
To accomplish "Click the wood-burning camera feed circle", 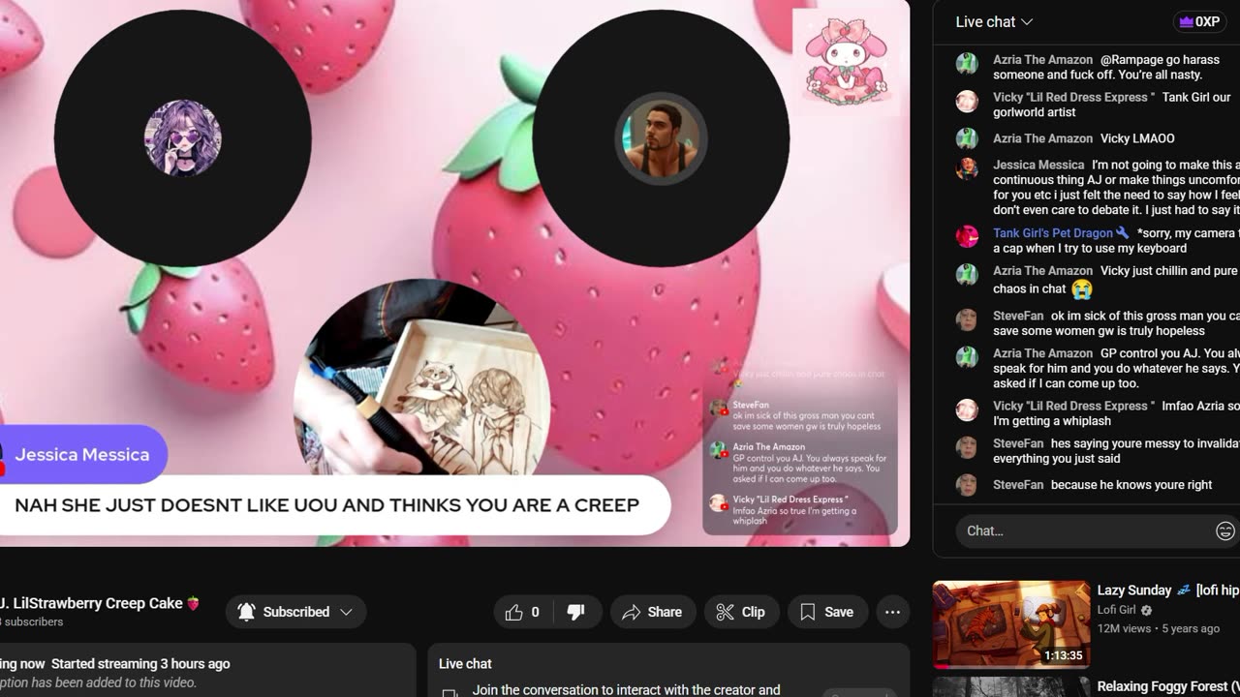I will 422,378.
